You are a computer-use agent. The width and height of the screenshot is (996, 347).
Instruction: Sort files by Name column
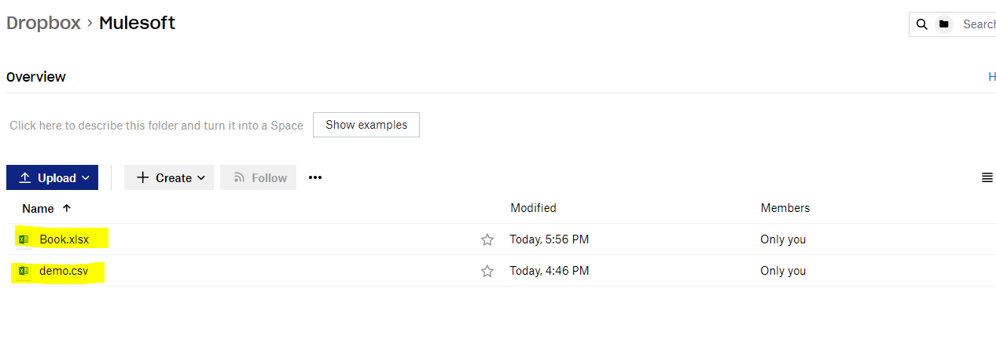click(39, 209)
